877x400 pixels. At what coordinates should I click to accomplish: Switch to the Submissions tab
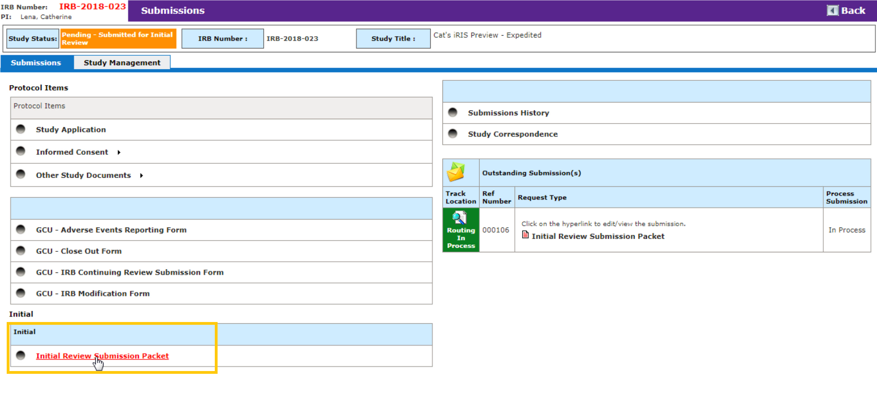(x=36, y=62)
